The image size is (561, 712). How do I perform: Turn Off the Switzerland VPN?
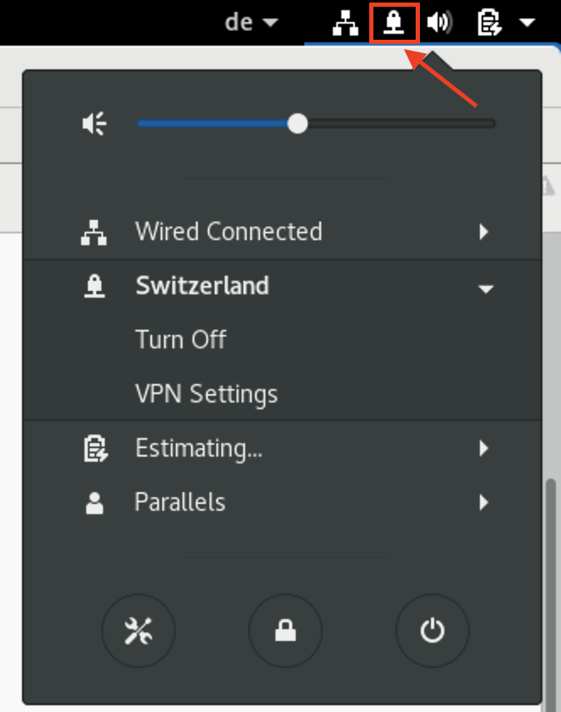(181, 339)
